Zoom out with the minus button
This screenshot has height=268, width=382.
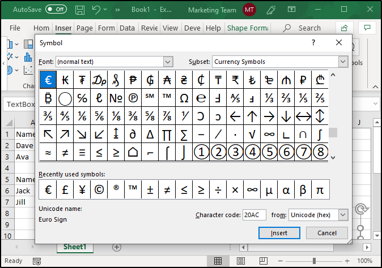pos(281,261)
